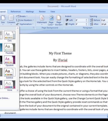Apply the Foundry theme
108x121 pixels.
coord(10,49)
